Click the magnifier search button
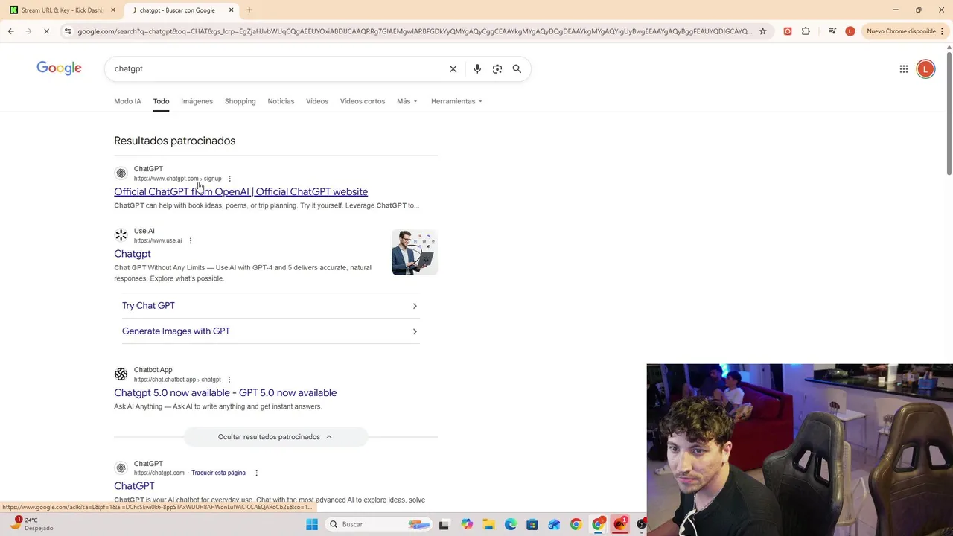Screen dimensions: 953x536 (517, 68)
